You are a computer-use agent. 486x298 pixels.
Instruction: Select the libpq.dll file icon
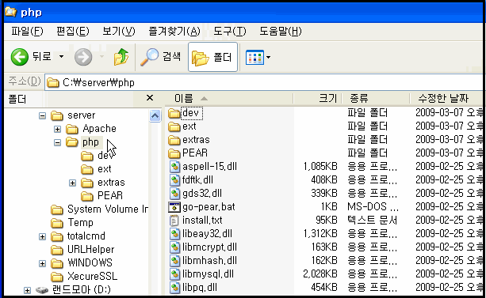pyautogui.click(x=174, y=288)
